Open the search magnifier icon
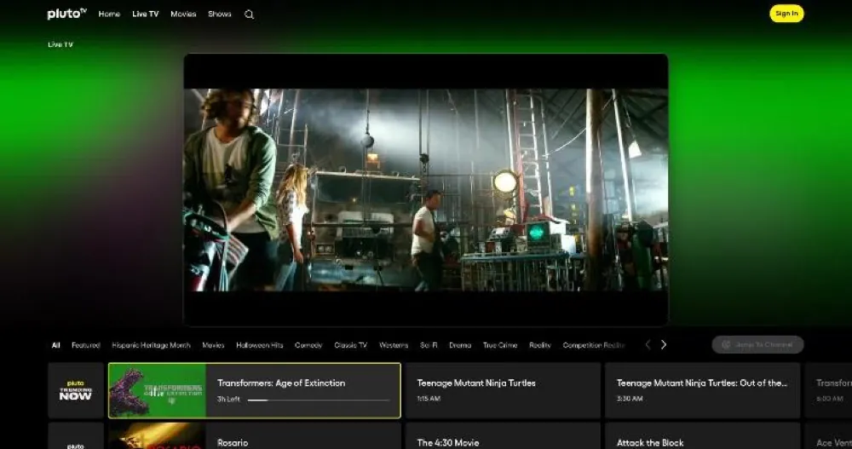Viewport: 852px width, 449px height. coord(249,14)
